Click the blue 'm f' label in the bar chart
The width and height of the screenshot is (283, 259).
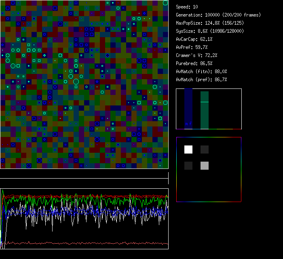pos(188,124)
